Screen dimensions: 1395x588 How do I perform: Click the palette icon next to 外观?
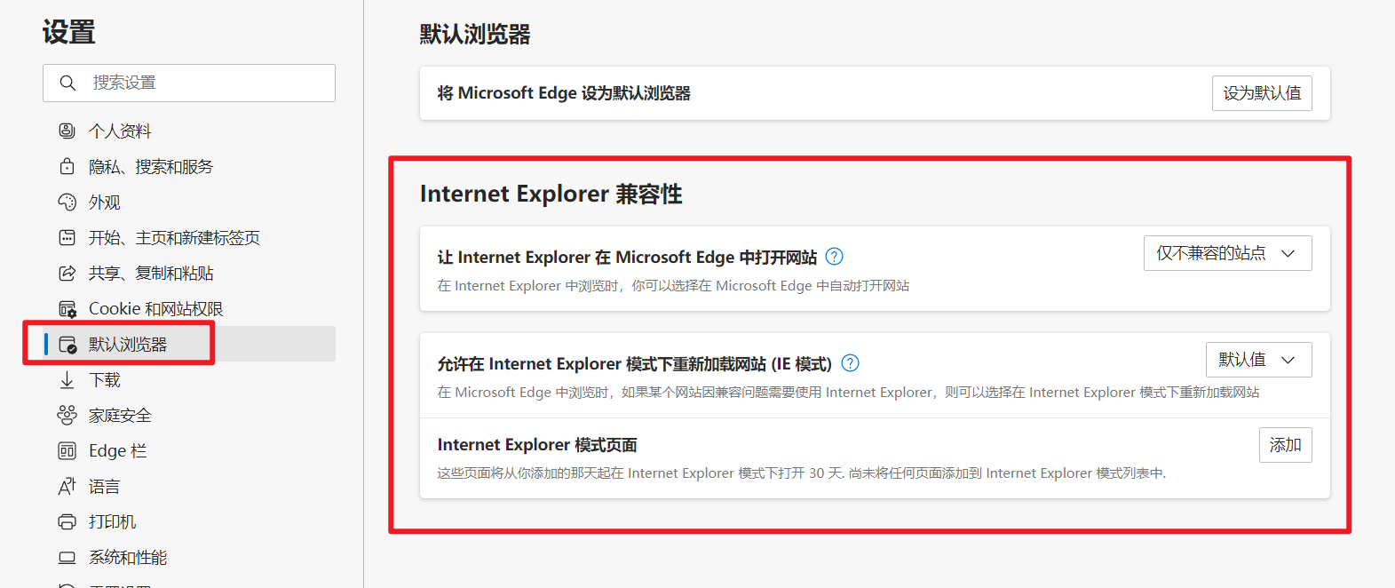[x=67, y=202]
